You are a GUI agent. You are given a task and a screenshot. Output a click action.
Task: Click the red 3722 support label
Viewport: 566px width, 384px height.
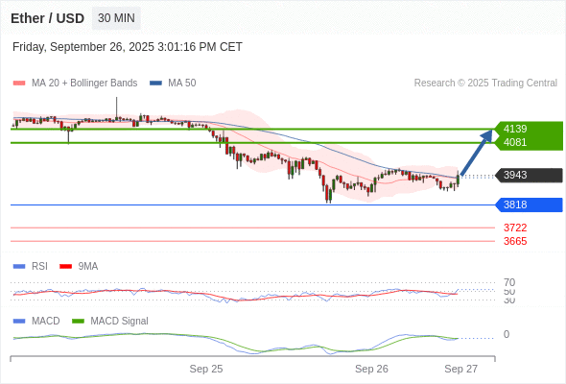click(515, 228)
